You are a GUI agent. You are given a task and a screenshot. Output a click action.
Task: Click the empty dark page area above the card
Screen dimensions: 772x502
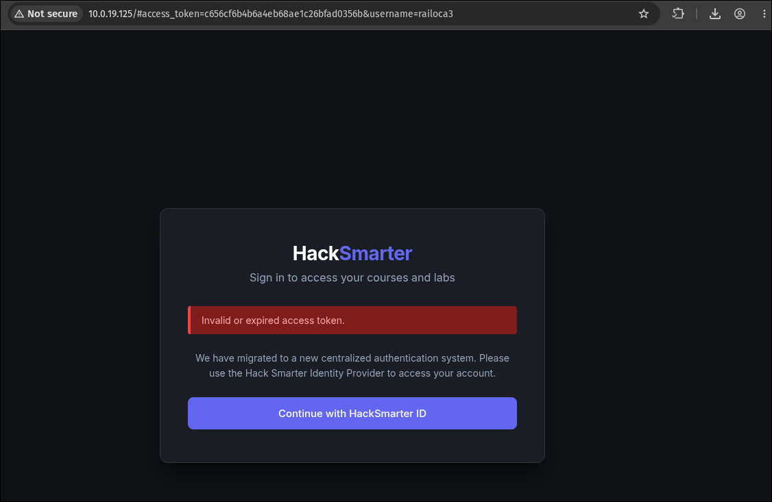[x=352, y=118]
